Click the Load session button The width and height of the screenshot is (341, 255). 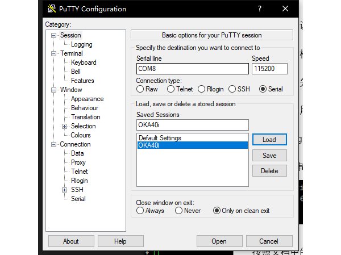(x=269, y=140)
